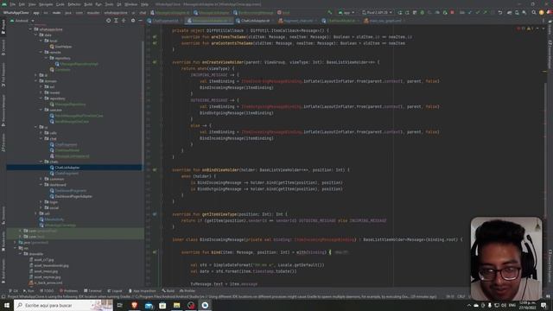Collapse the domain folder in tree
The image size is (553, 311).
pos(36,80)
